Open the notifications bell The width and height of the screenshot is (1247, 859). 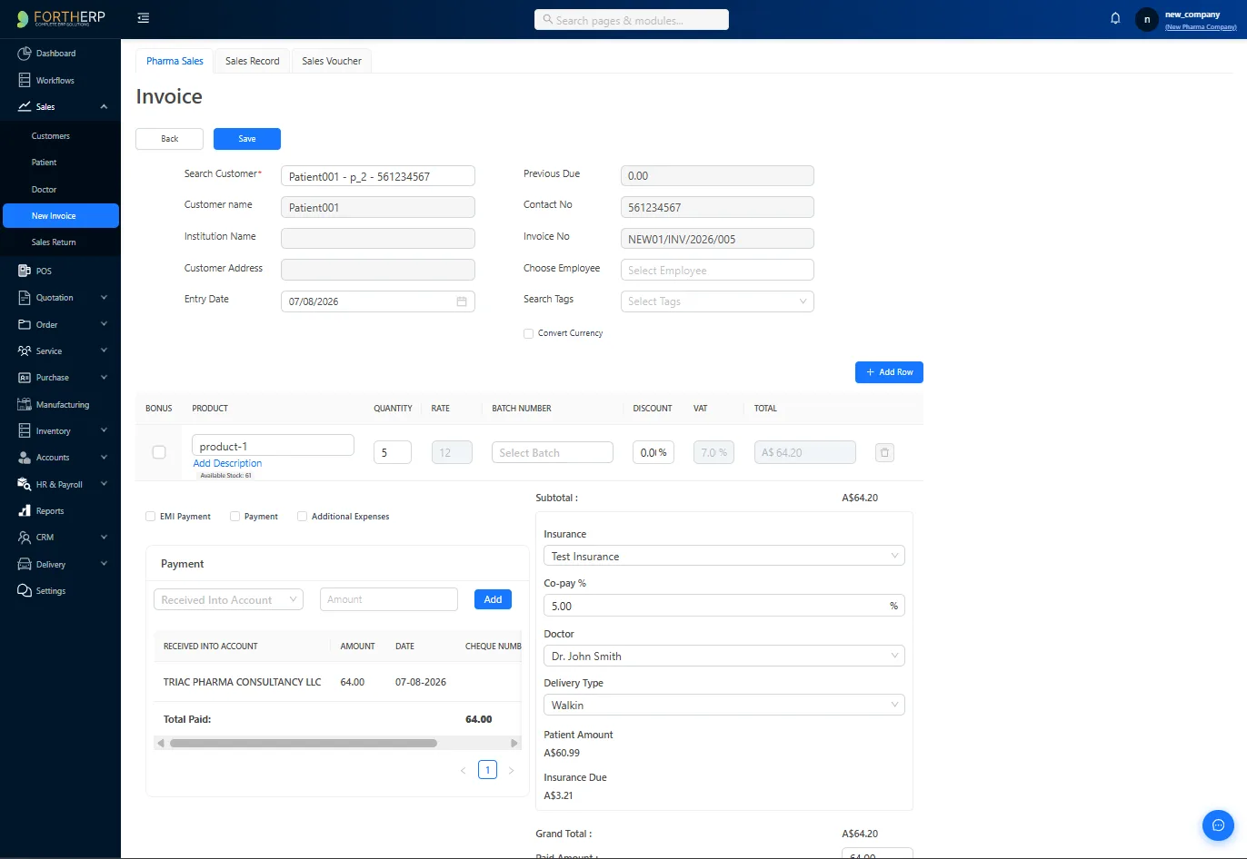(x=1115, y=18)
